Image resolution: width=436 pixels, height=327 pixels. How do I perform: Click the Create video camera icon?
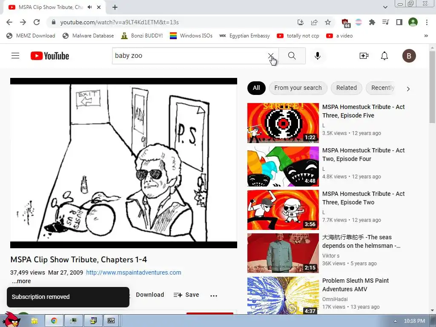tap(364, 56)
